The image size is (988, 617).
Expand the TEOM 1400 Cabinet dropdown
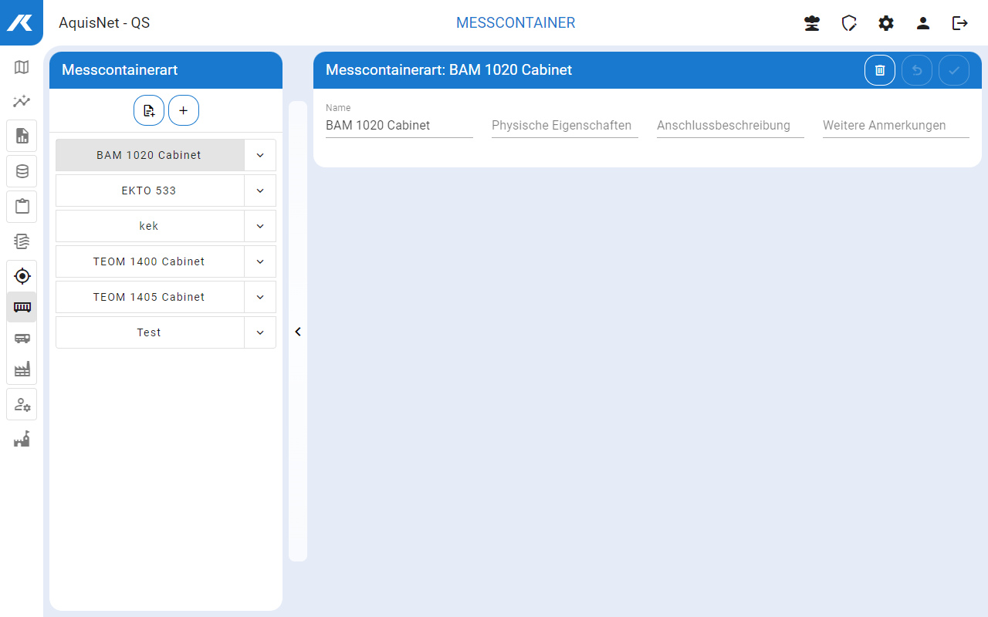(260, 261)
